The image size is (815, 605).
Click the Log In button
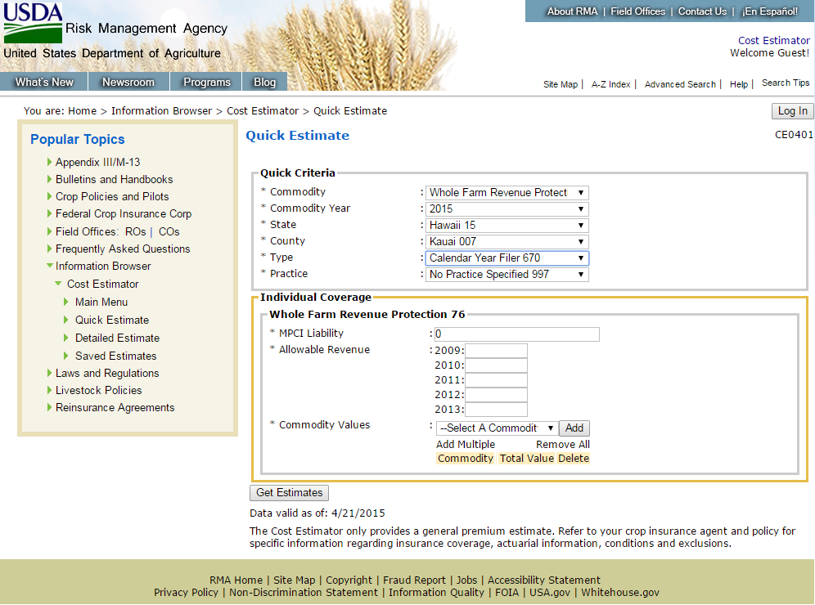tap(792, 111)
